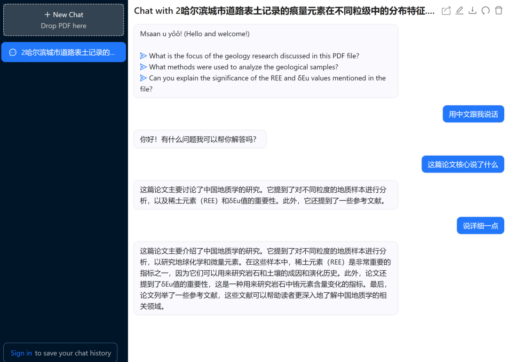Click the 这篇论文核心说了什么 user message

[x=462, y=164]
